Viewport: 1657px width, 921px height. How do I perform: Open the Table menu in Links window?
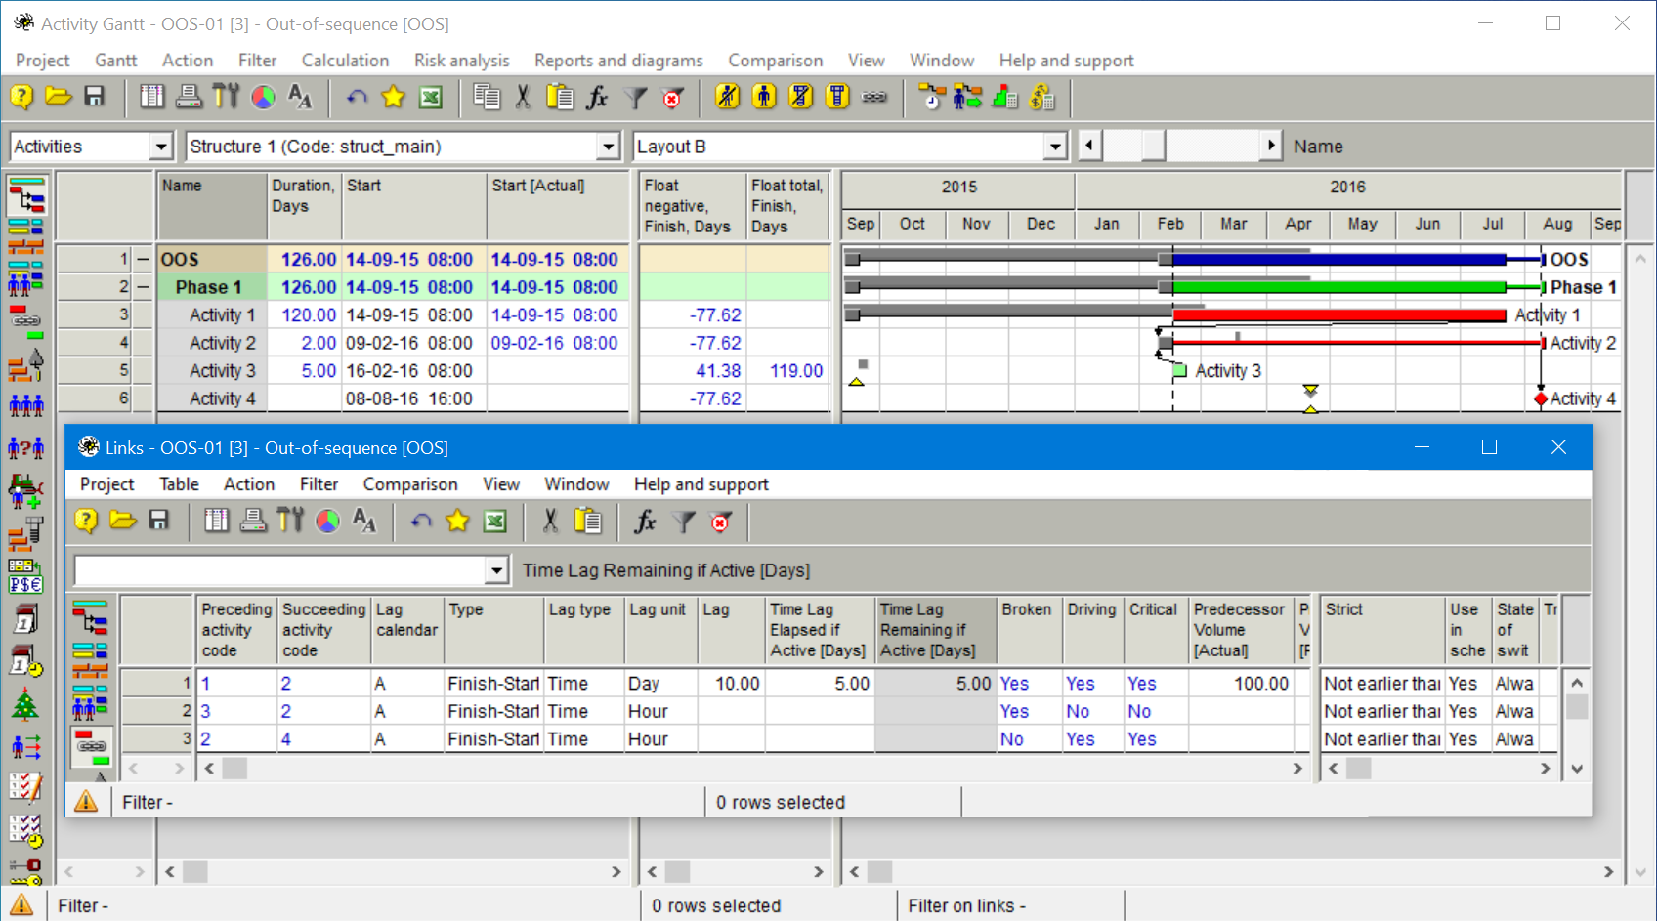click(x=179, y=484)
